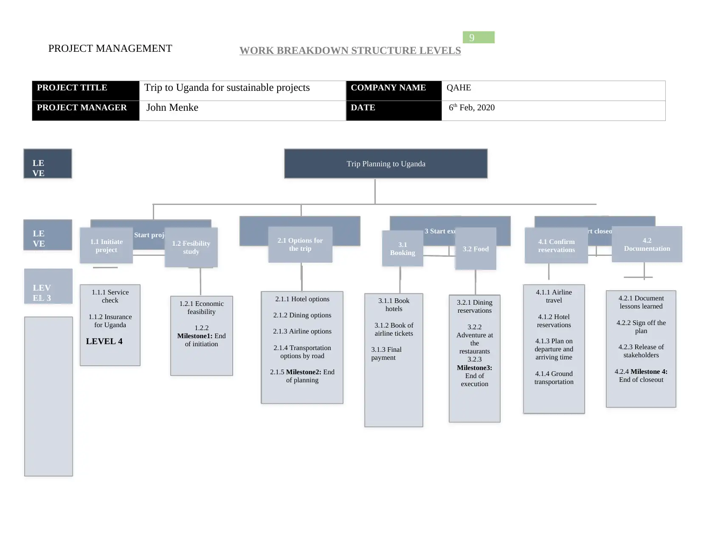Click '4.1.1 Airline travel' text
Image resolution: width=701 pixels, height=541 pixels.
(554, 296)
